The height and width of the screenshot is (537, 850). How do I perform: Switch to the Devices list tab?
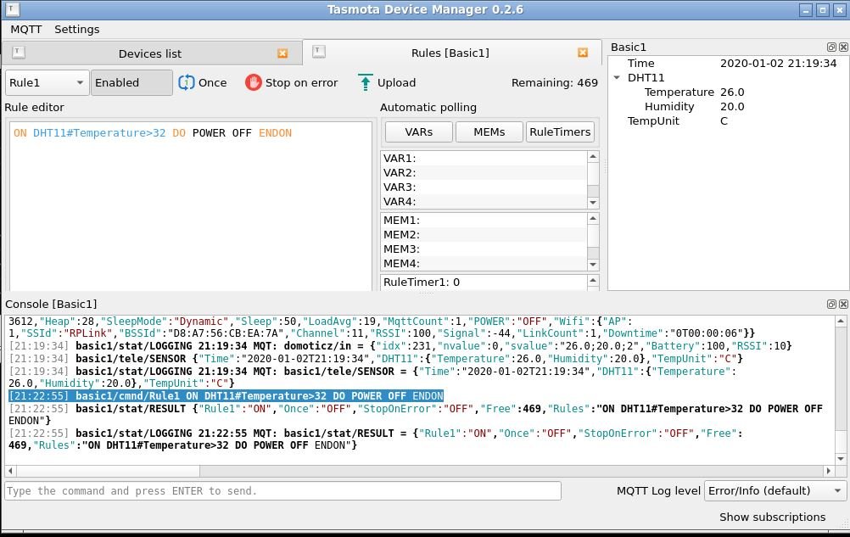(152, 53)
